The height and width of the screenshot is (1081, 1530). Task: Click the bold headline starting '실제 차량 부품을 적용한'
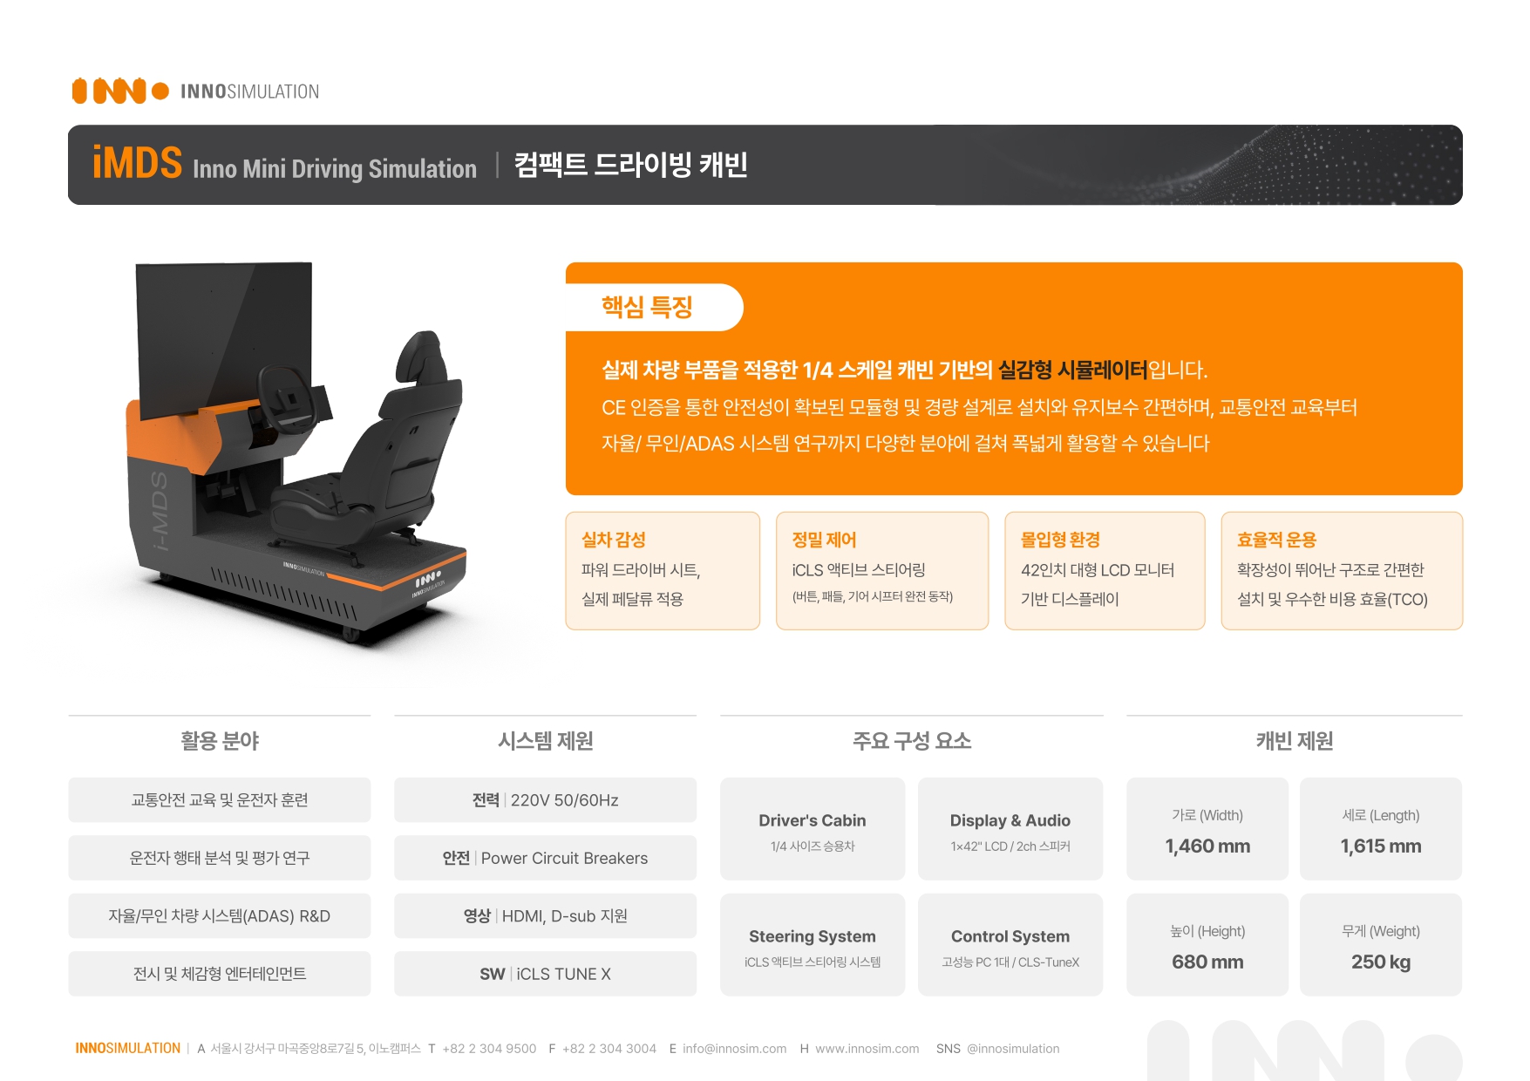[x=904, y=371]
